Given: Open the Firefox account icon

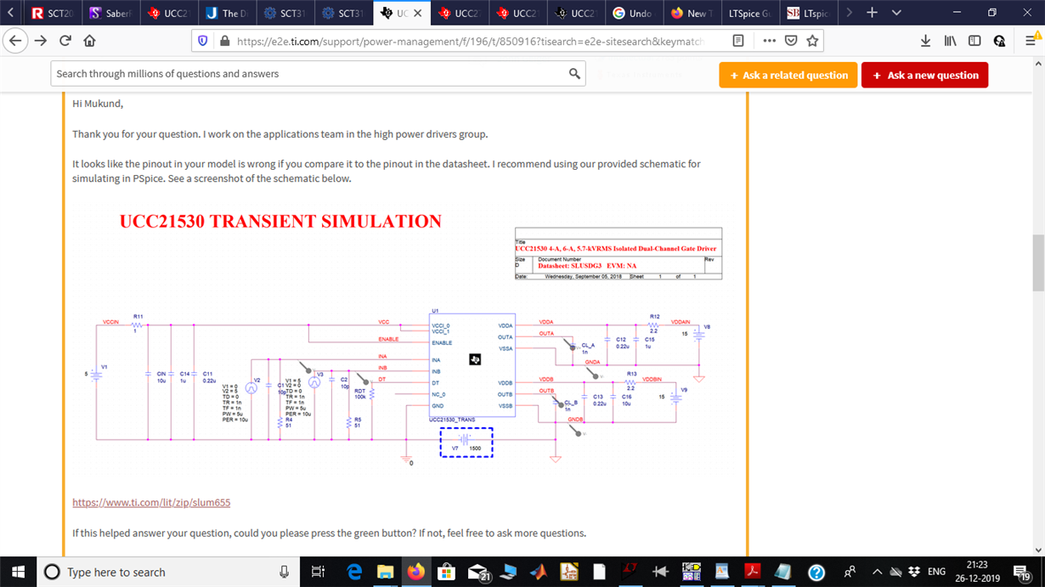Looking at the screenshot, I should [999, 41].
